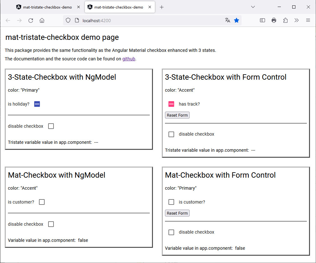316x263 pixels.
Task: Click Reset Form in Mat-Checkbox Form Control panel
Action: pos(177,213)
